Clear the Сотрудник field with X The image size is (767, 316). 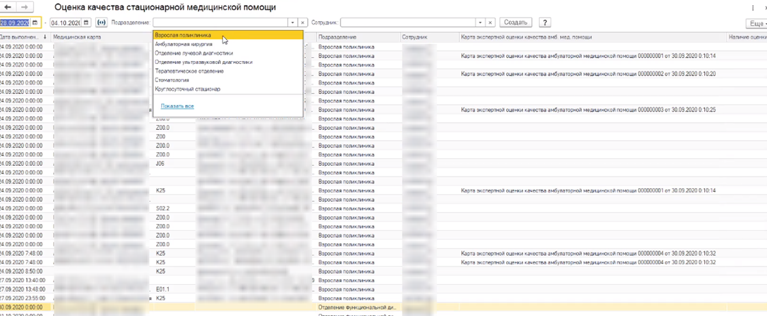pyautogui.click(x=490, y=22)
